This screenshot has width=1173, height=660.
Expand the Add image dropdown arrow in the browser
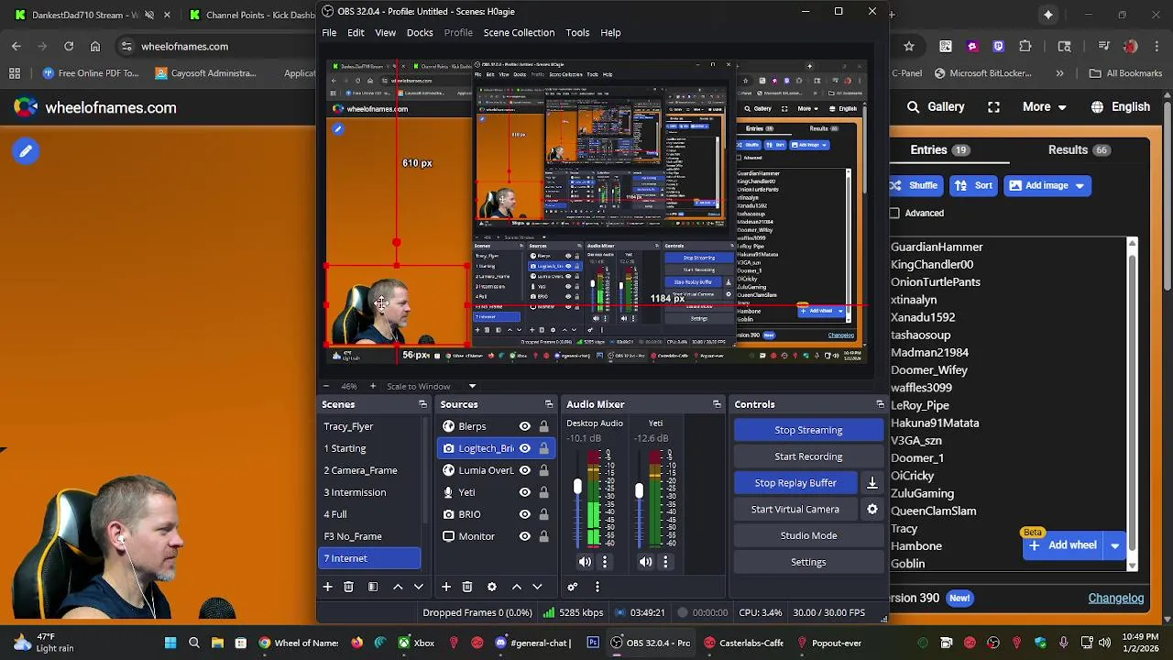1080,186
